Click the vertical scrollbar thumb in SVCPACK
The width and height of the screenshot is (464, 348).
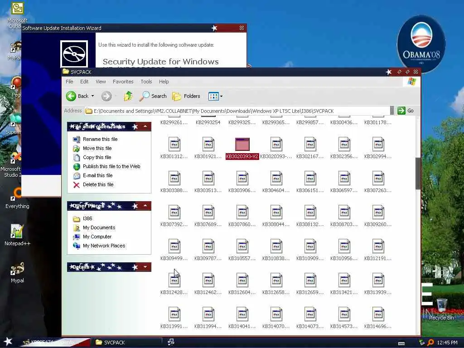418,174
